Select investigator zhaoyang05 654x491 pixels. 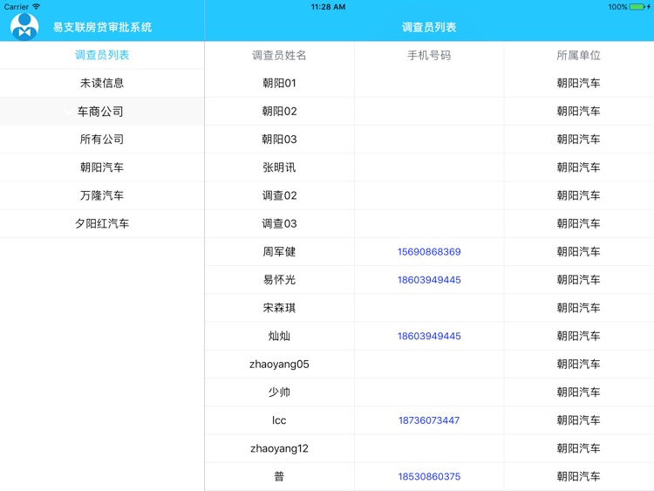279,365
